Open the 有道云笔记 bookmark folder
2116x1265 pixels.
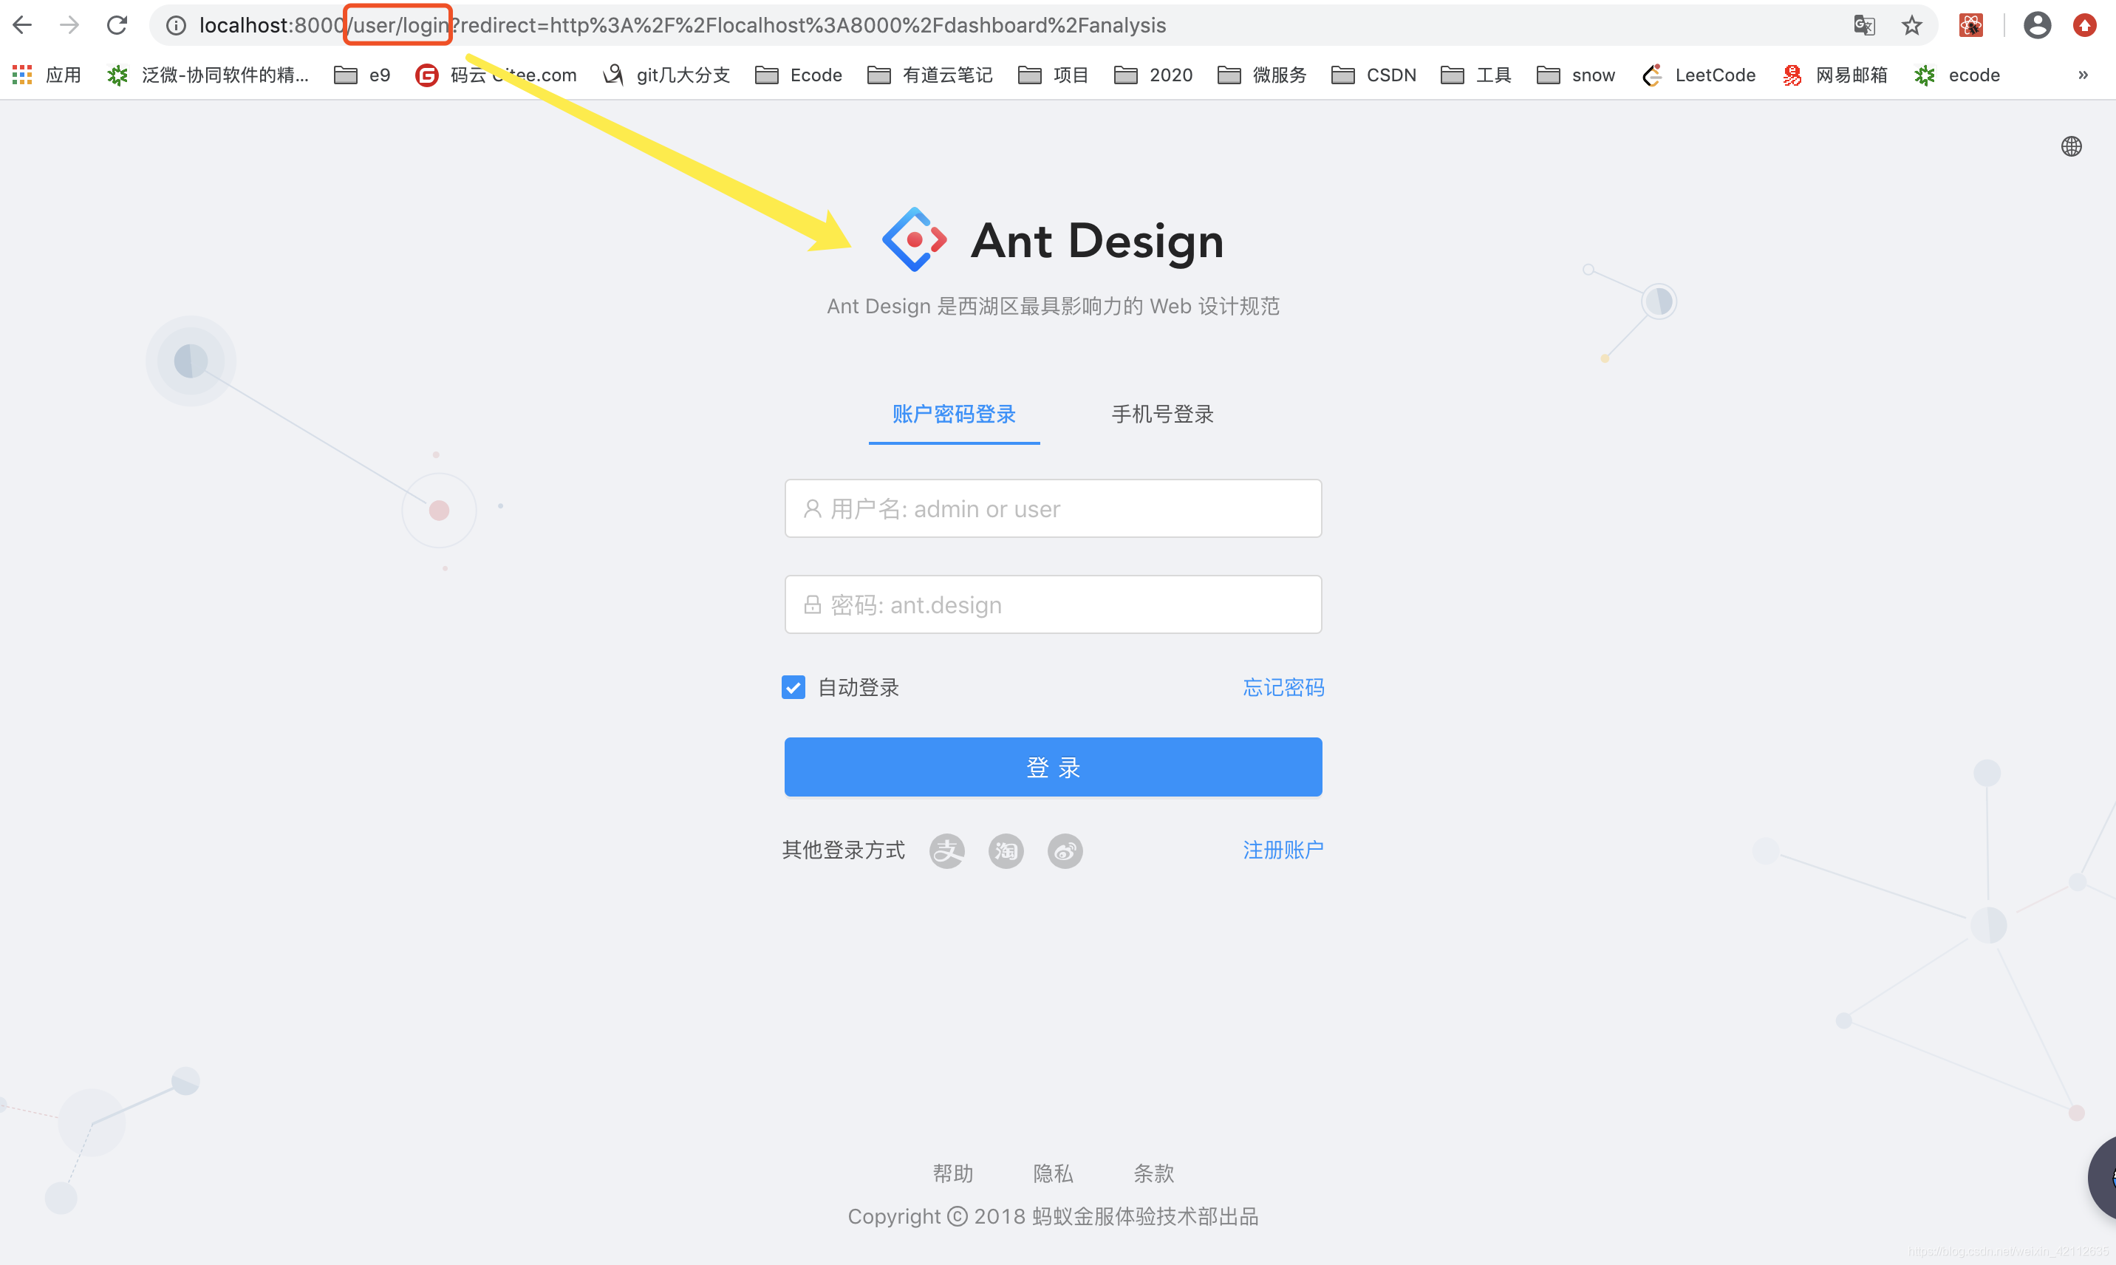click(929, 75)
